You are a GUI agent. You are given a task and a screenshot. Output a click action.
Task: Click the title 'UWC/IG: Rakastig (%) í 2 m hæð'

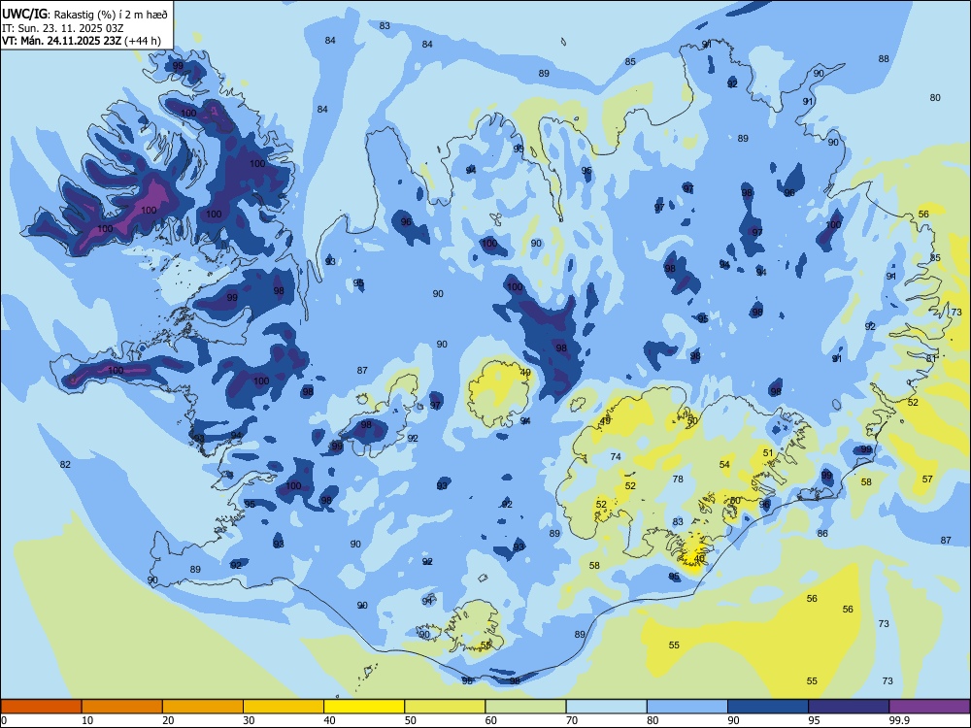pos(84,14)
